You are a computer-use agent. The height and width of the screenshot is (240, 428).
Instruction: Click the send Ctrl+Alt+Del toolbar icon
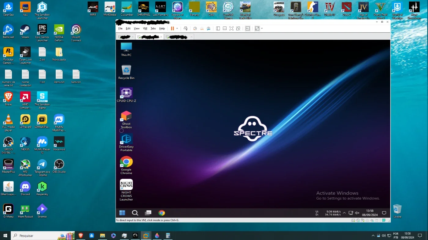point(185,28)
